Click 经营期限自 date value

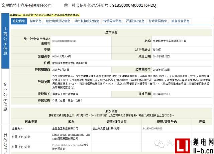[61, 70]
